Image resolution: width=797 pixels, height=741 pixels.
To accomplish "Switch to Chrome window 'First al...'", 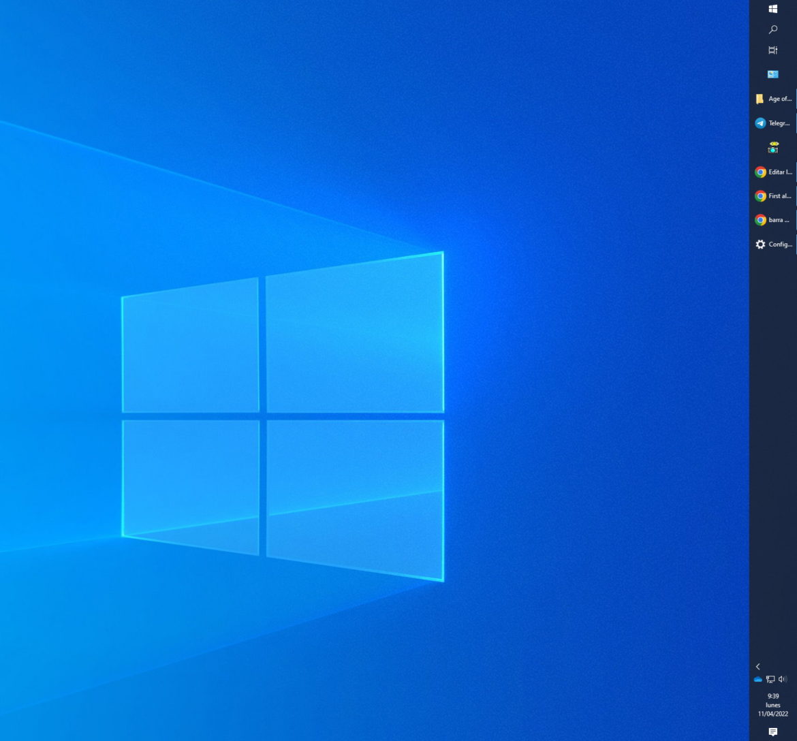I will [x=772, y=196].
